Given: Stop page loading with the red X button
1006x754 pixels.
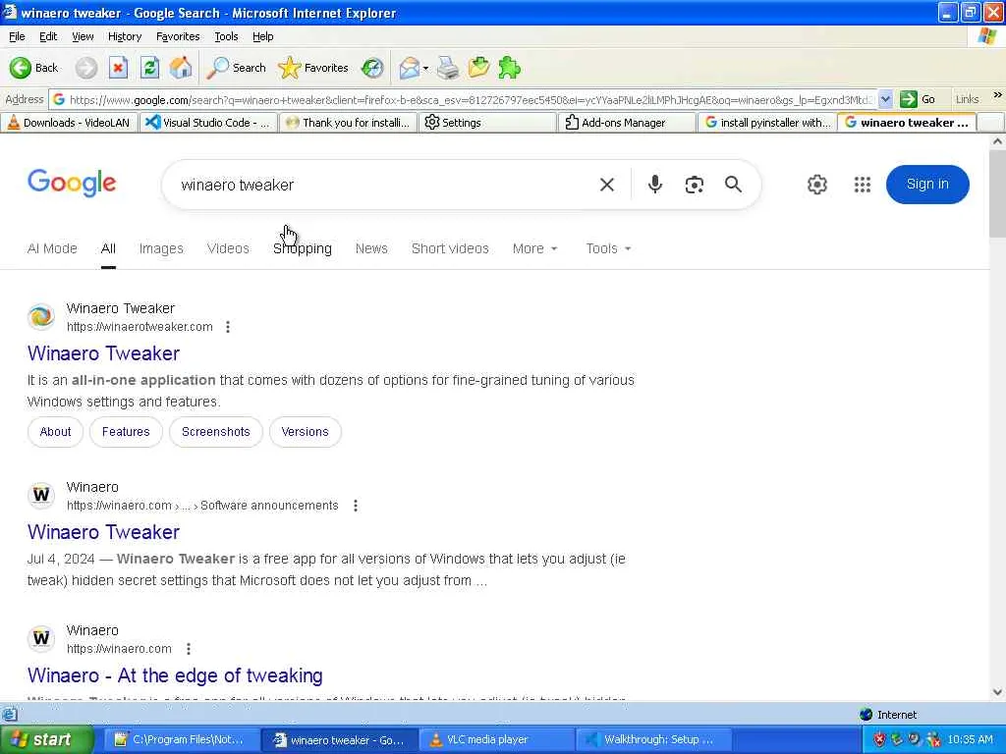Looking at the screenshot, I should (x=118, y=68).
